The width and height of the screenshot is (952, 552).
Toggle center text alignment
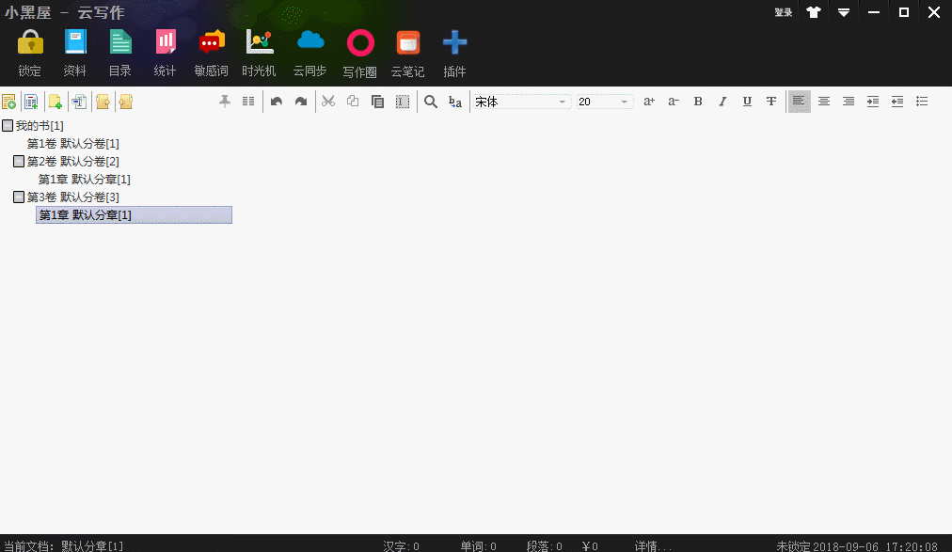pos(824,102)
